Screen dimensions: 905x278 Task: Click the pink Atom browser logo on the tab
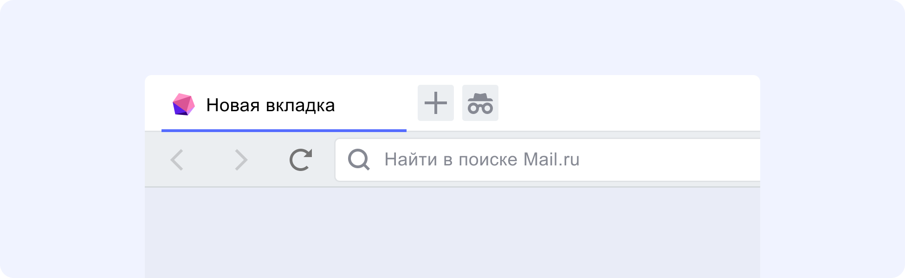[184, 104]
